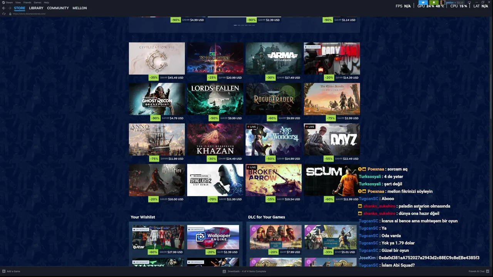Click On Wishlist badge on FC 26 tile

tap(141, 229)
